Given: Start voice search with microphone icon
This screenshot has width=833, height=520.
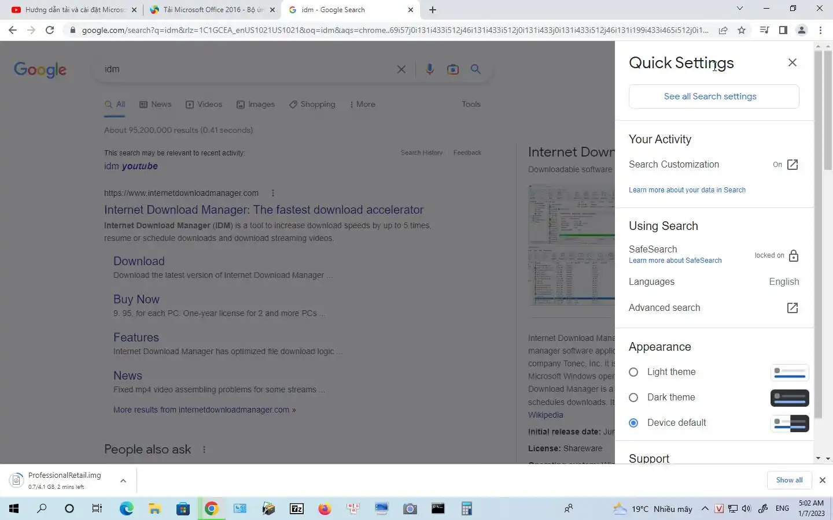Looking at the screenshot, I should pyautogui.click(x=429, y=69).
